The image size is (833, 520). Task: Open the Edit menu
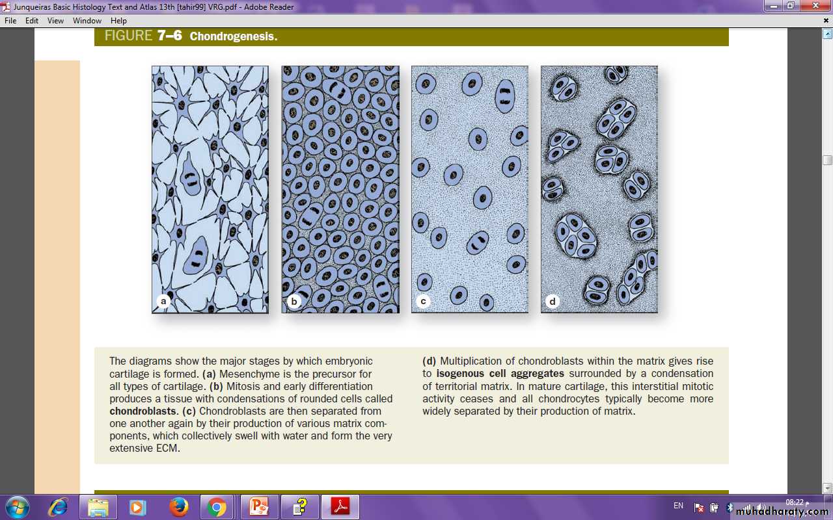pyautogui.click(x=32, y=21)
